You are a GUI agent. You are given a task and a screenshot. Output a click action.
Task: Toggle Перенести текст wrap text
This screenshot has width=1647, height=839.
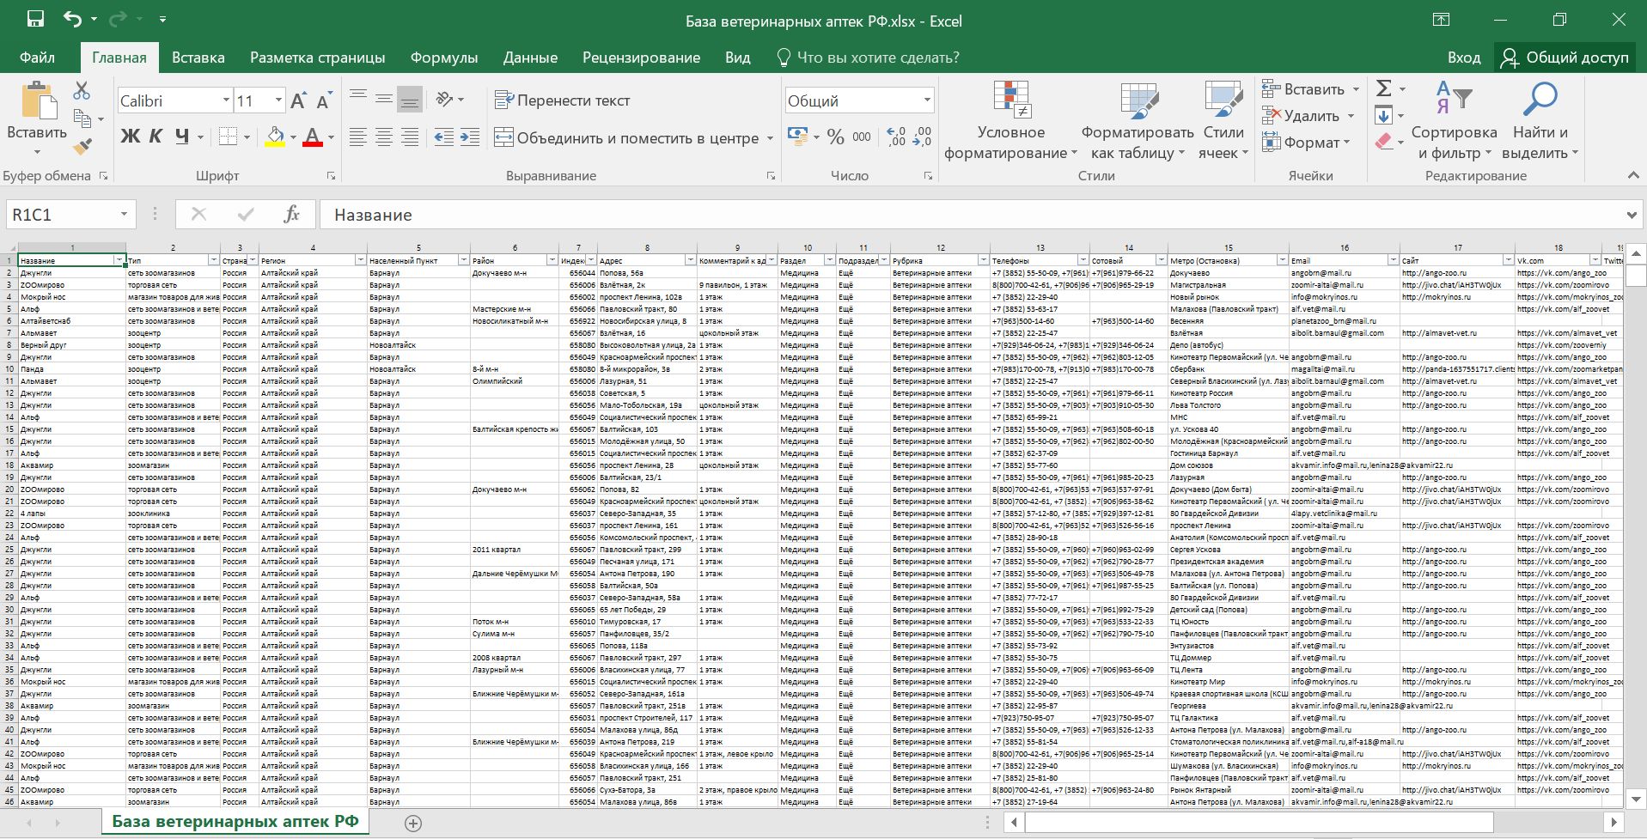pyautogui.click(x=563, y=100)
